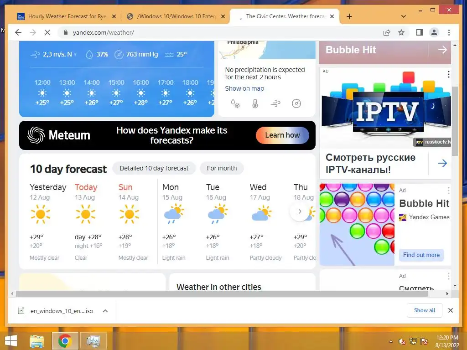467x350 pixels.
Task: Follow the IPTV-каналы ad arrow
Action: click(x=442, y=163)
